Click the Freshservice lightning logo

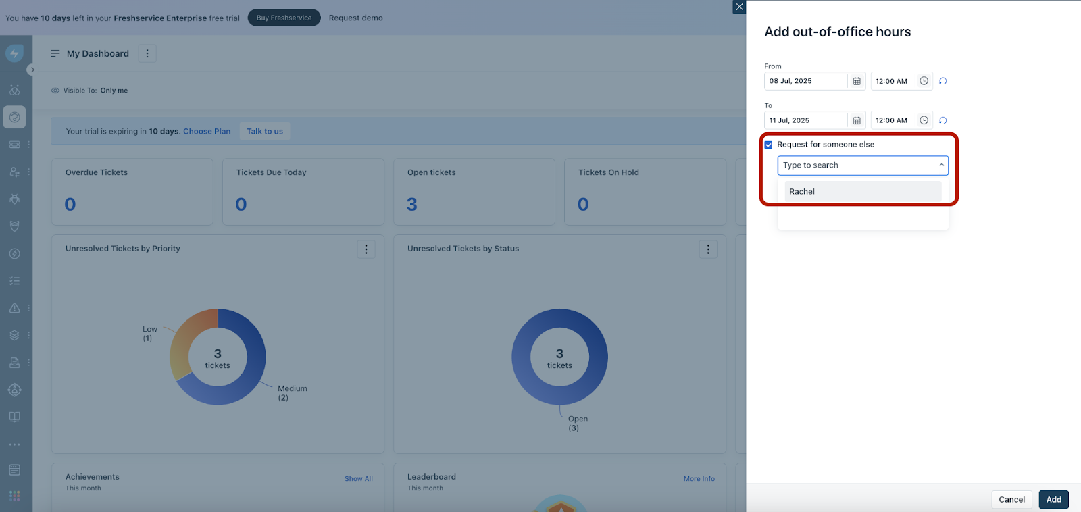(x=14, y=53)
